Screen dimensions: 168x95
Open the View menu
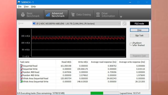pyautogui.click(x=26, y=7)
